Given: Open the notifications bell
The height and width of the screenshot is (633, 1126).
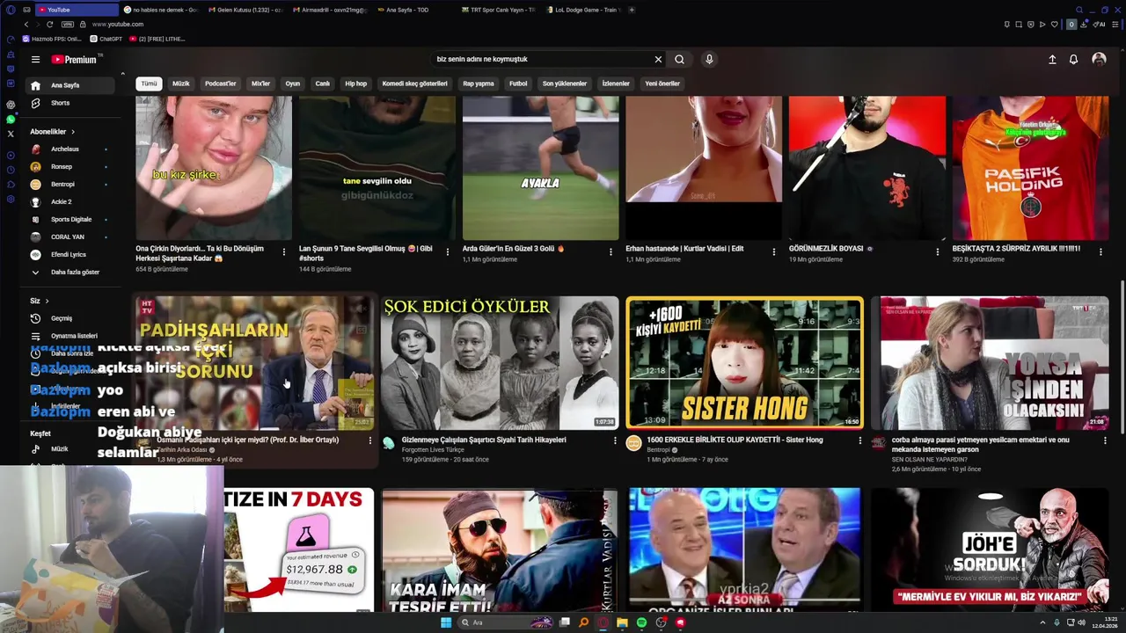Looking at the screenshot, I should click(1073, 60).
